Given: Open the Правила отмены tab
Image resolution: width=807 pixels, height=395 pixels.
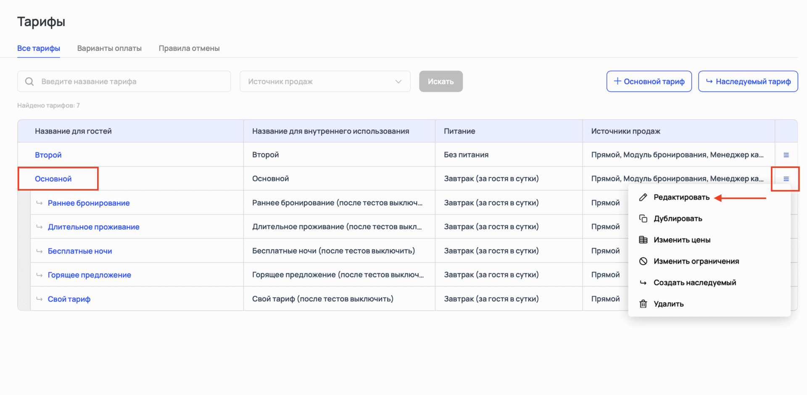Looking at the screenshot, I should pyautogui.click(x=189, y=48).
